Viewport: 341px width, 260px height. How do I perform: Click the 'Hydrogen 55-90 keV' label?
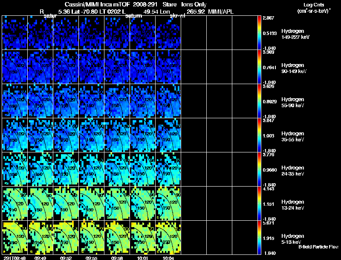pyautogui.click(x=293, y=102)
